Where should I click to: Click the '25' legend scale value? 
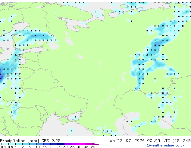[58, 147]
